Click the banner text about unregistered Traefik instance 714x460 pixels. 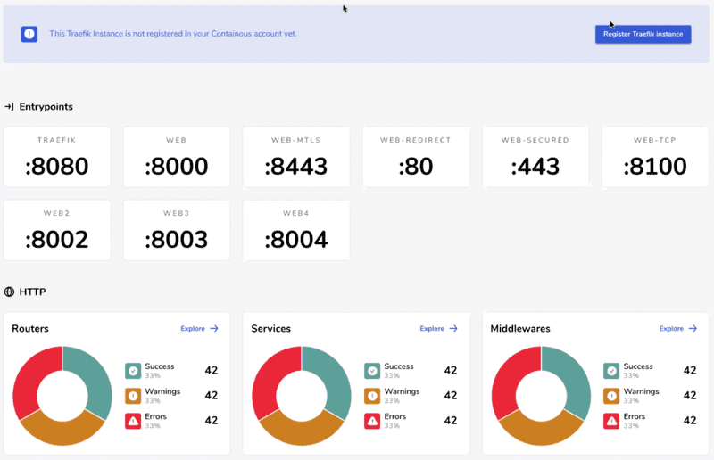point(173,34)
